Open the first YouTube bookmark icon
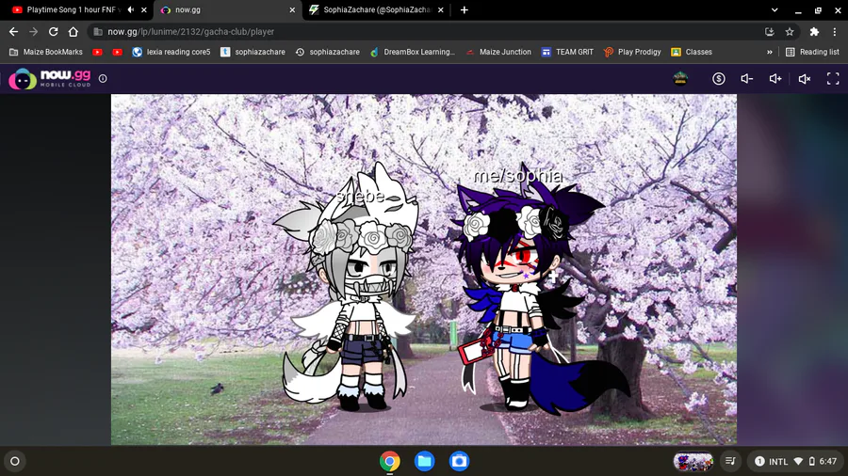 pos(97,52)
